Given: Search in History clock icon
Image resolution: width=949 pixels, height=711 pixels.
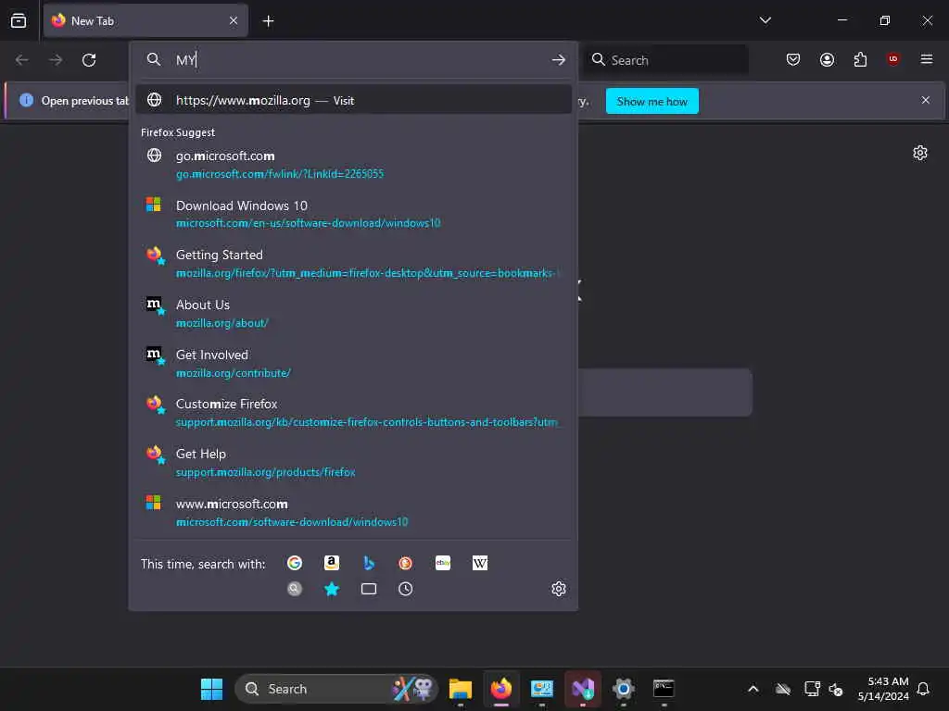Looking at the screenshot, I should pyautogui.click(x=406, y=589).
